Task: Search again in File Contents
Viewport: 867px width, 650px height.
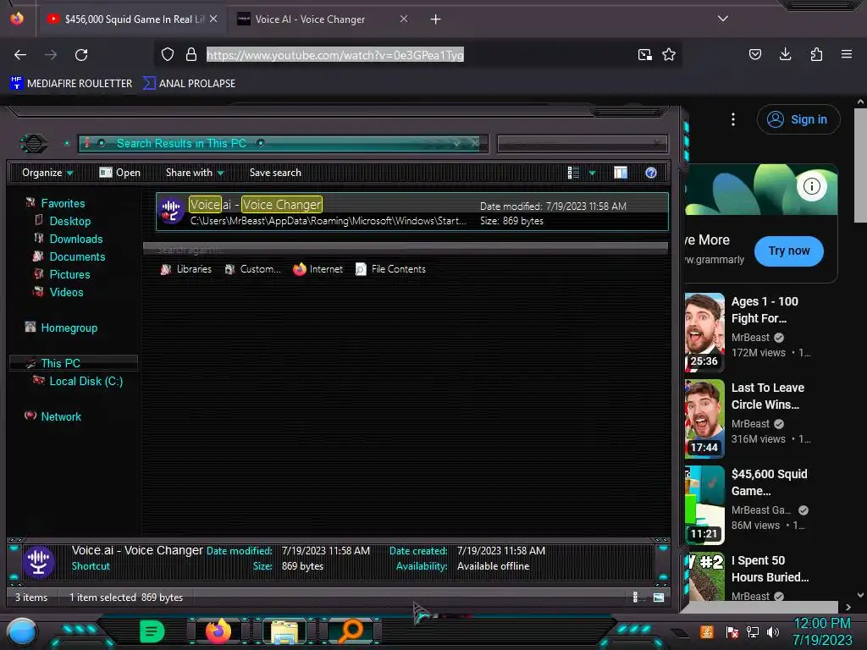Action: (x=391, y=269)
